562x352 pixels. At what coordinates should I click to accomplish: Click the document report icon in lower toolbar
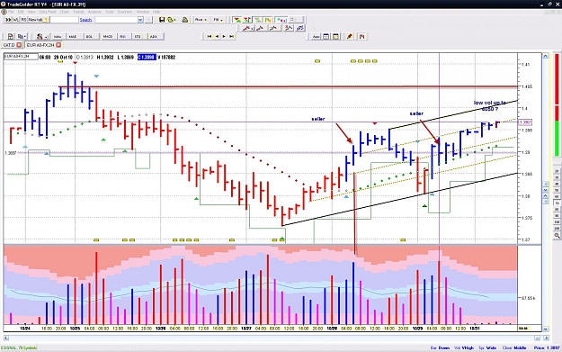click(11, 36)
